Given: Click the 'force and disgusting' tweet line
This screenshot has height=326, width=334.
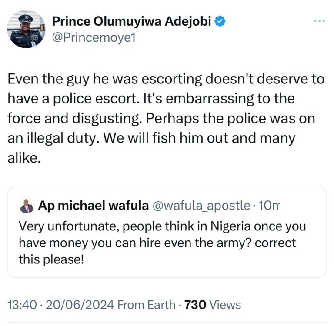Looking at the screenshot, I should 161,119.
